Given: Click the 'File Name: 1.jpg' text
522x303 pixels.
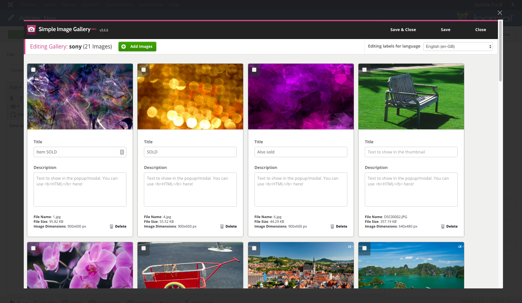Looking at the screenshot, I should pos(47,217).
